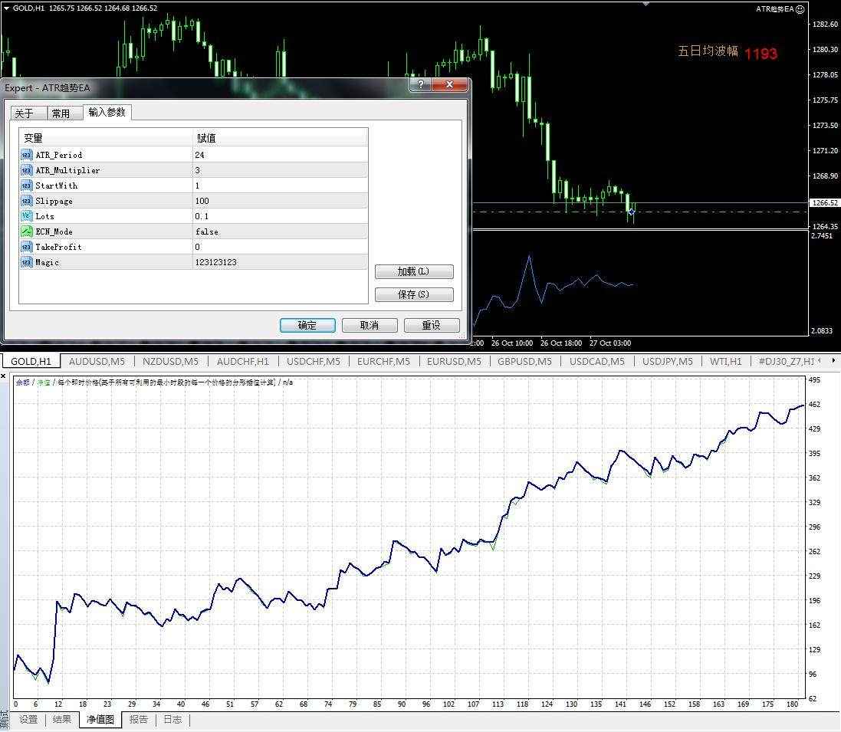Open the 关于 tab

click(25, 113)
